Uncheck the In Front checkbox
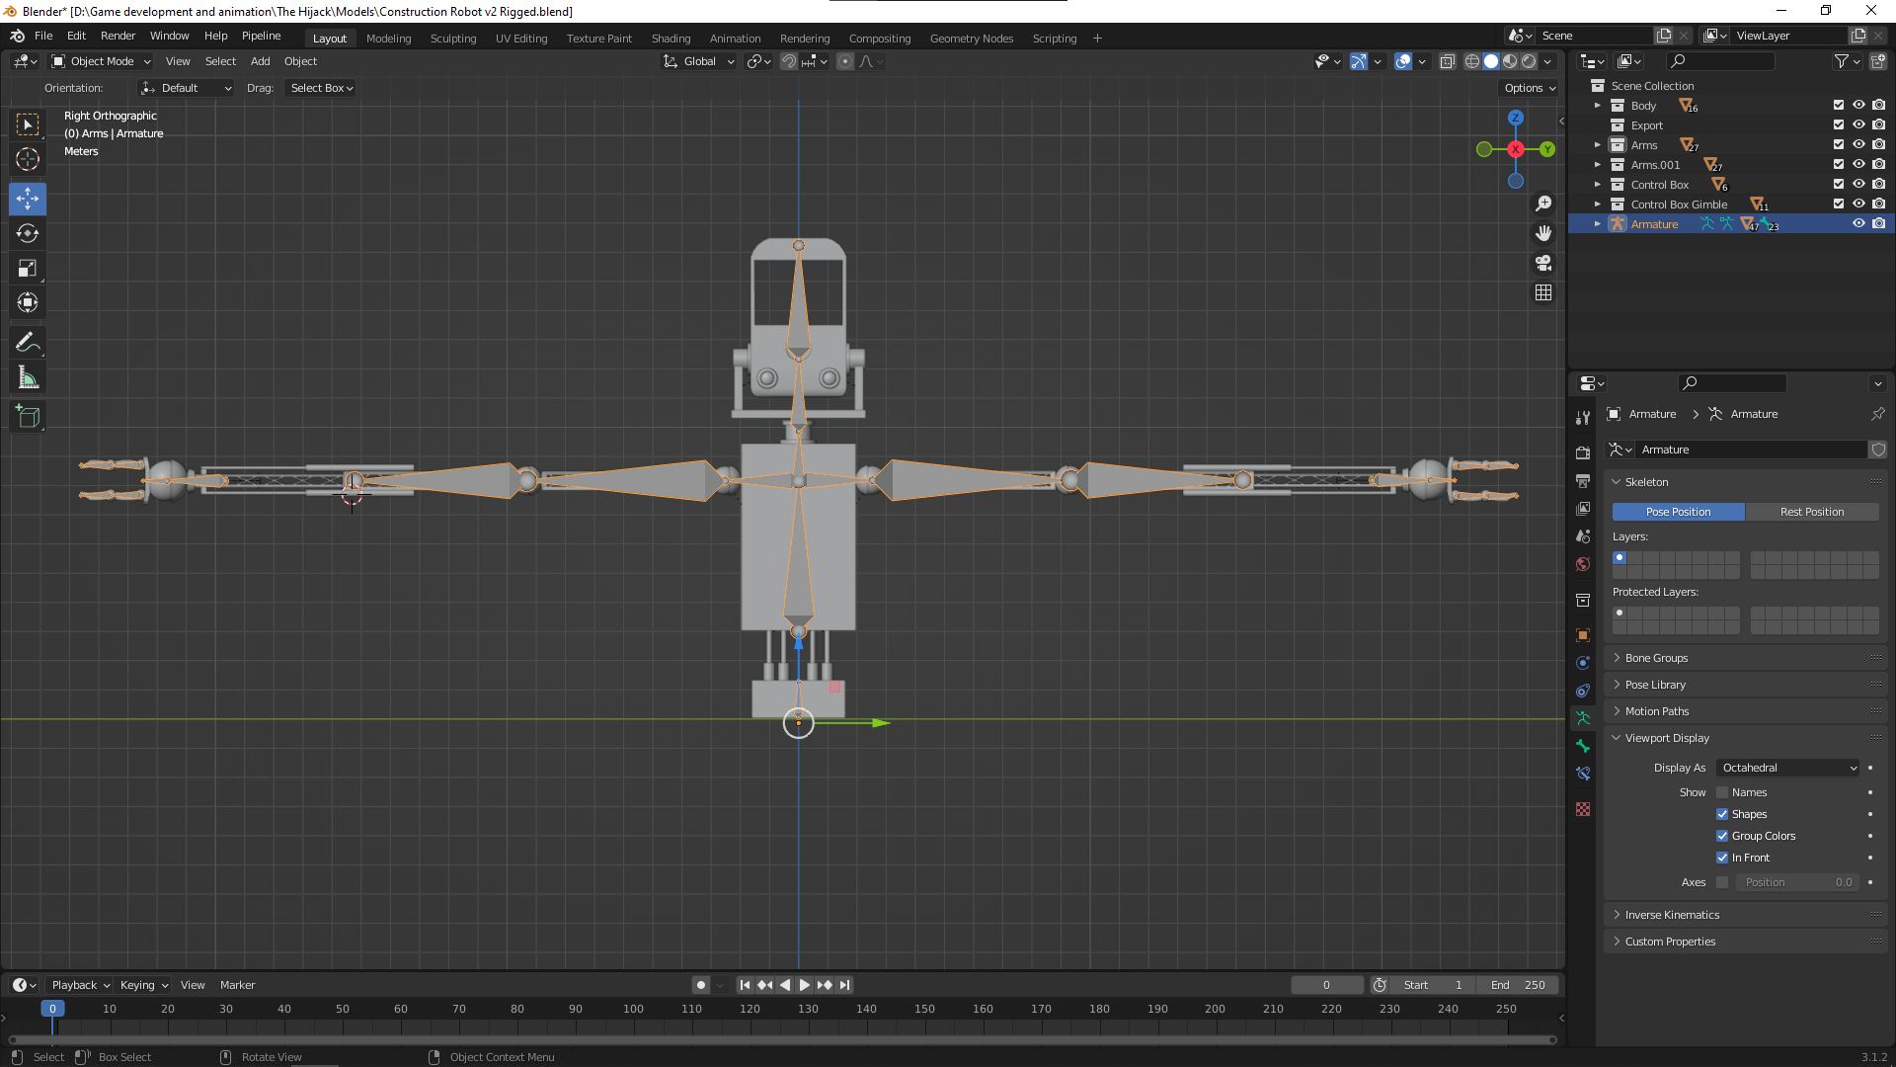Image resolution: width=1896 pixels, height=1067 pixels. click(x=1722, y=858)
